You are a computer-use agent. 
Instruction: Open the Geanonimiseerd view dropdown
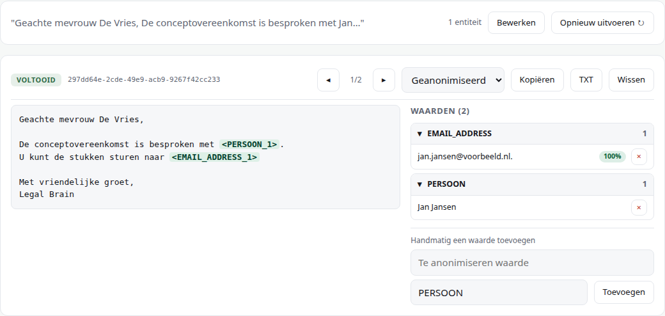(x=453, y=80)
